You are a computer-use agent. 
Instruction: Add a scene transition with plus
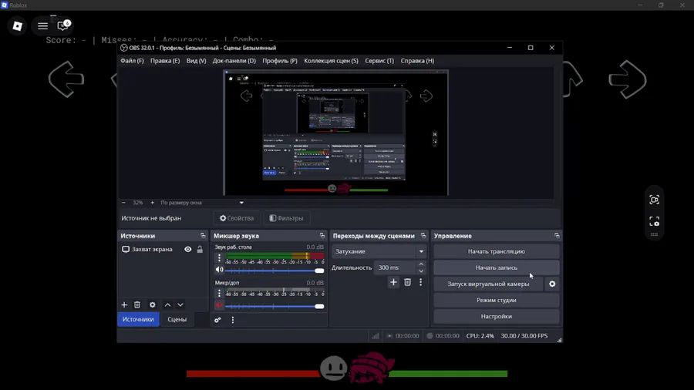393,282
